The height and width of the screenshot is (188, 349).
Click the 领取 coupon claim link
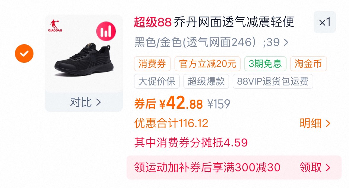tap(315, 167)
